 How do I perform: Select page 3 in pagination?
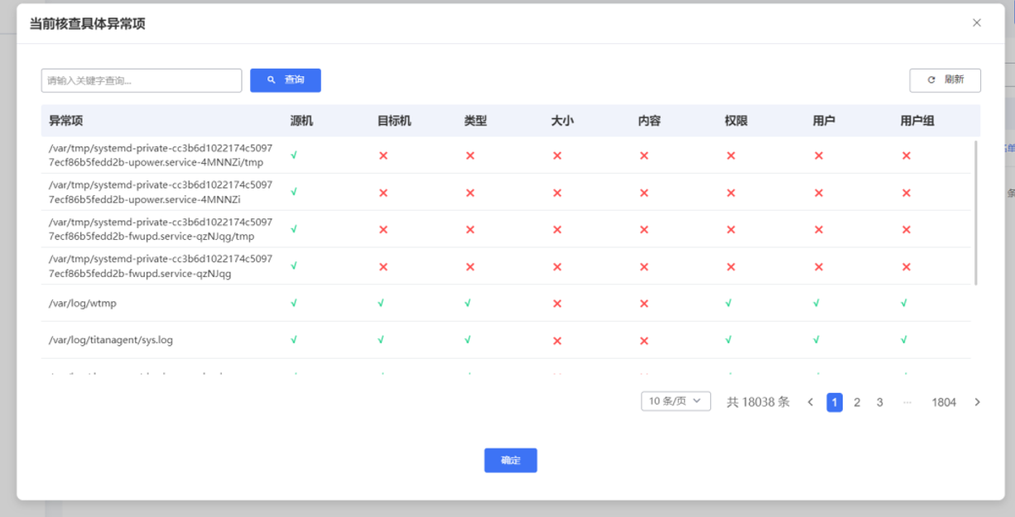[x=879, y=402]
